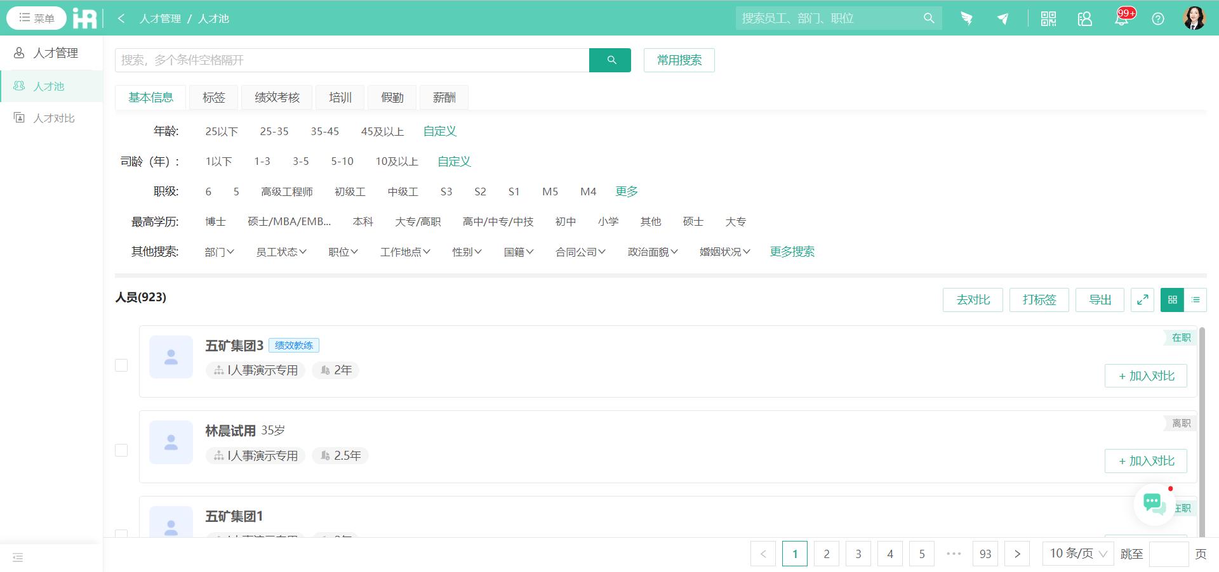Open the QR code icon in the top bar
The image size is (1219, 572).
click(x=1048, y=18)
